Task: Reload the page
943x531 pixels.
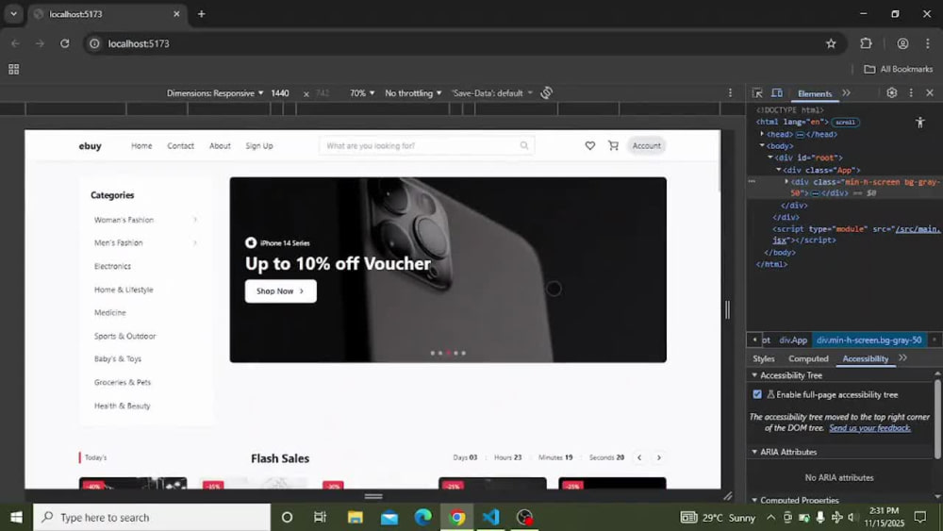Action: pos(64,43)
